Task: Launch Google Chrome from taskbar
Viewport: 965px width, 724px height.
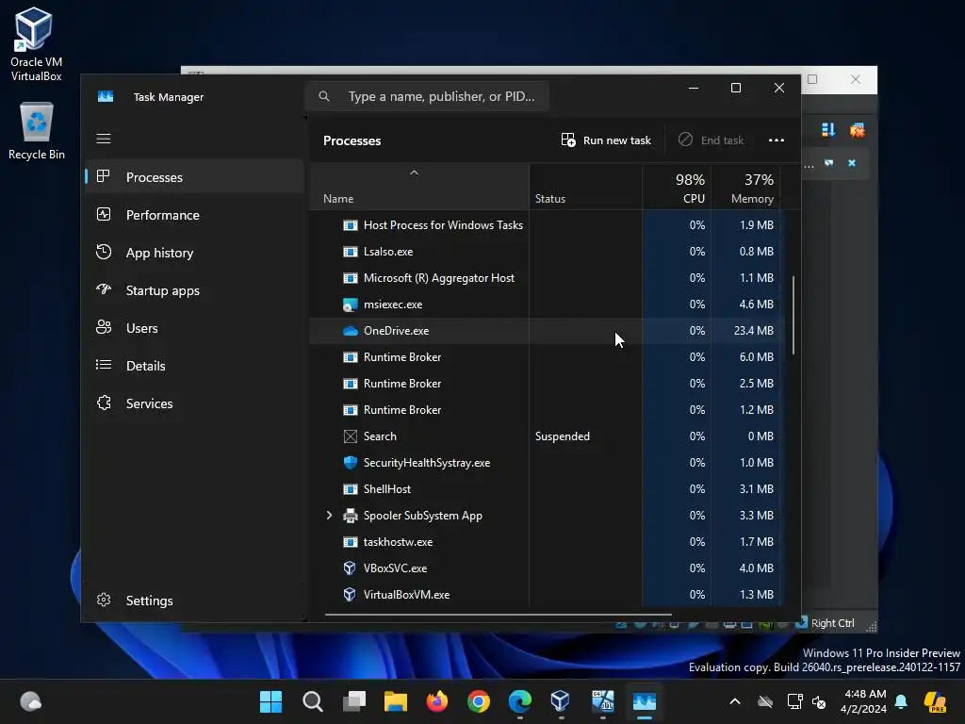Action: pos(478,701)
